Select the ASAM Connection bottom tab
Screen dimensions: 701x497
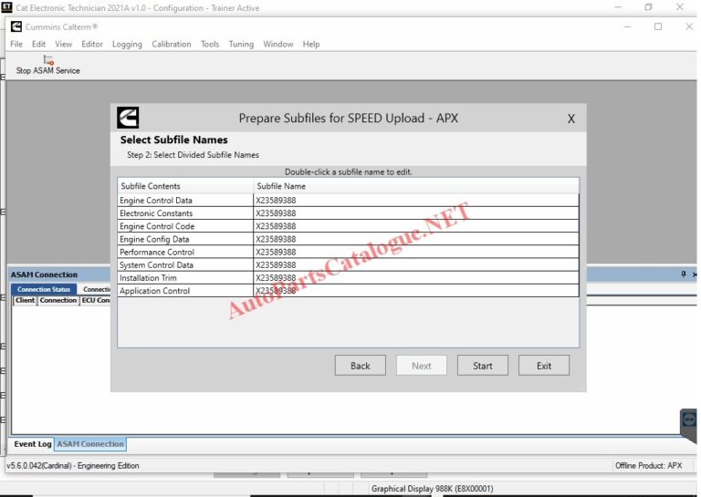click(90, 444)
